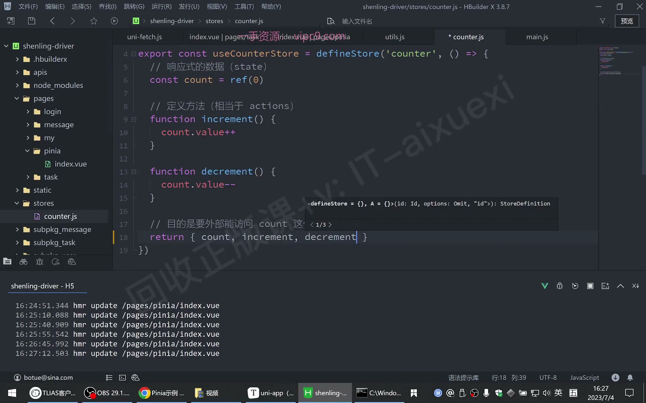646x403 pixels.
Task: Expand the subpkg_message folder
Action: tap(17, 229)
